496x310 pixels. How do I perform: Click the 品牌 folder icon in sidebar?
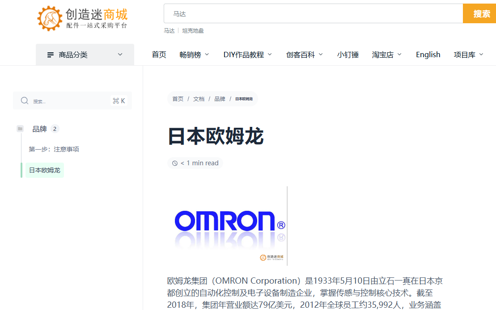click(20, 129)
